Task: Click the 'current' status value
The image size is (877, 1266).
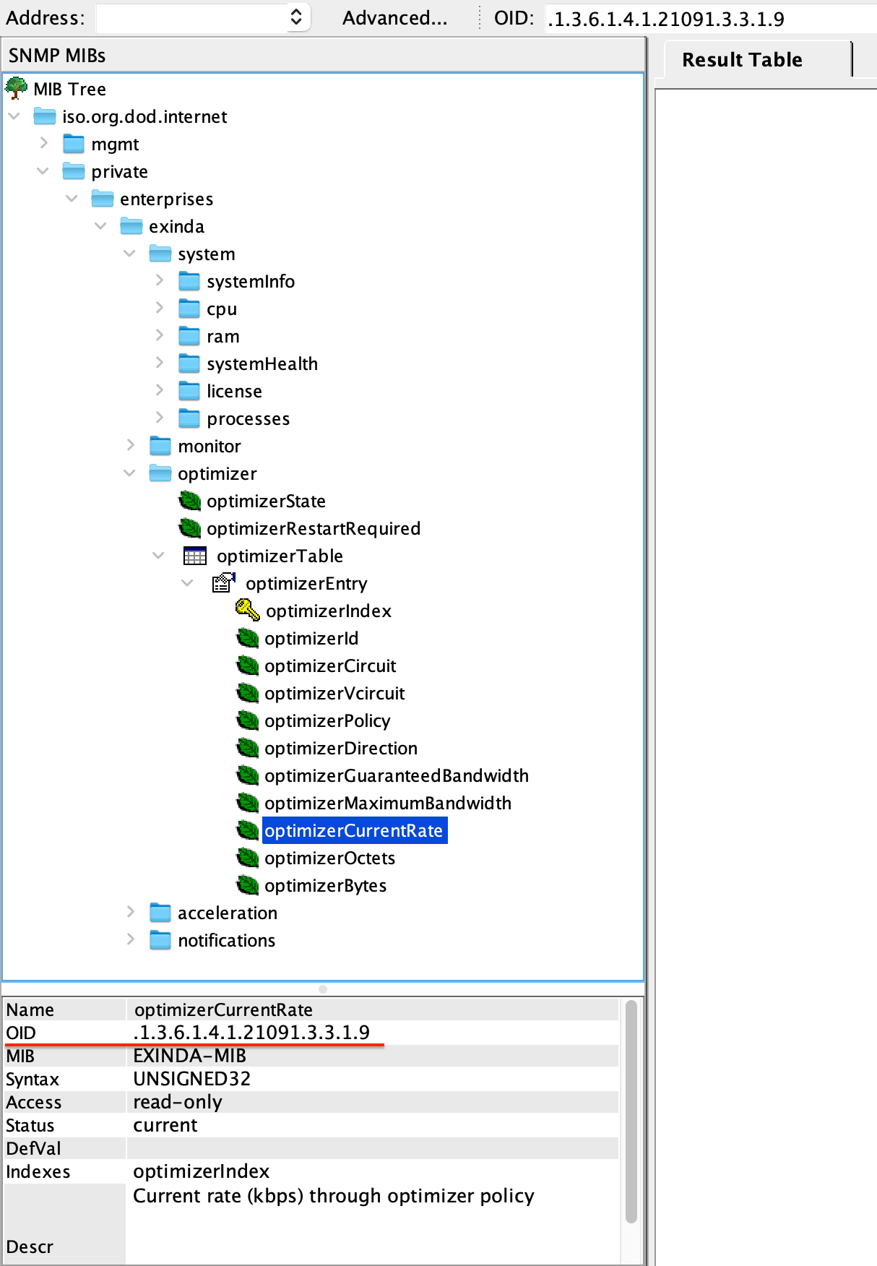Action: point(165,1125)
